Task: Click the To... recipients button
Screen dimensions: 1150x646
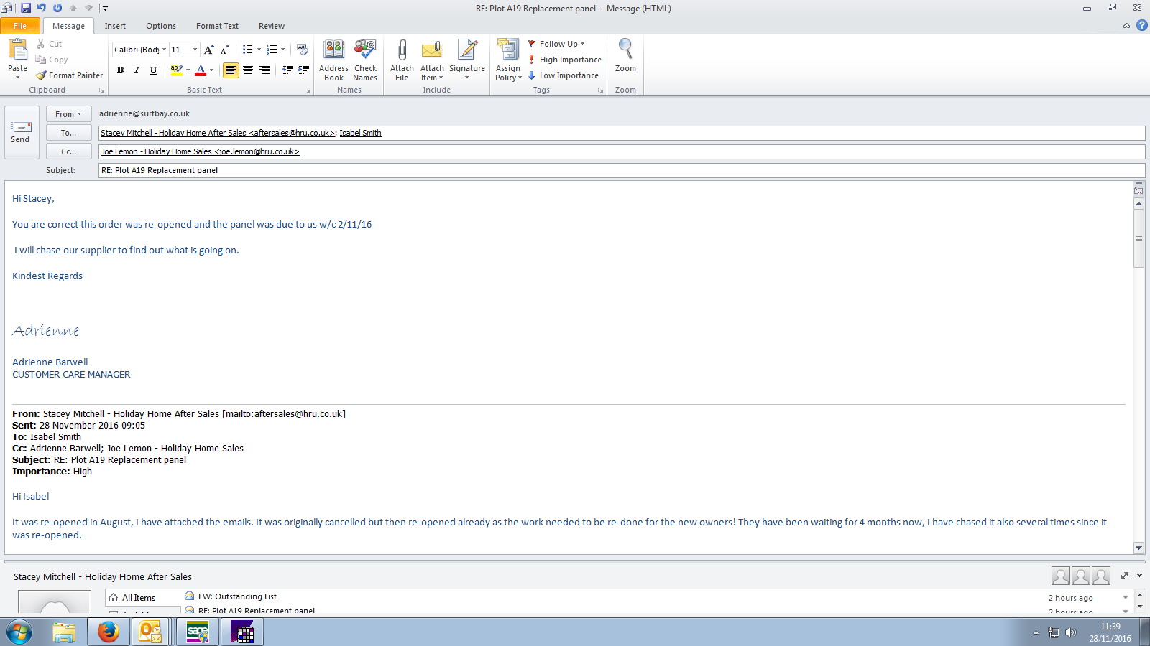Action: [68, 133]
